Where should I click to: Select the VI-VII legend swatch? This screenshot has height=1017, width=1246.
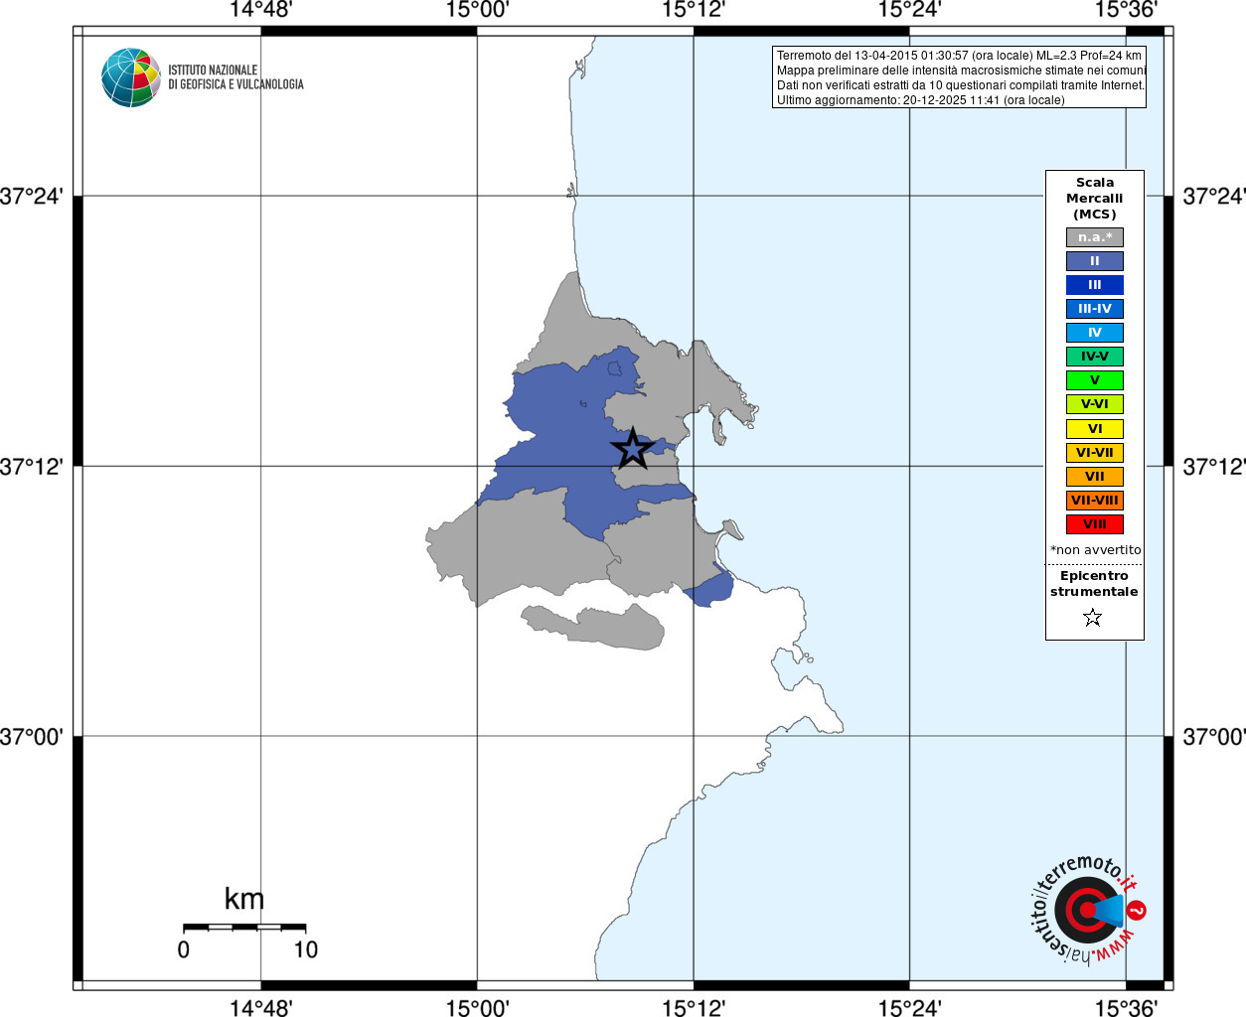click(1094, 453)
